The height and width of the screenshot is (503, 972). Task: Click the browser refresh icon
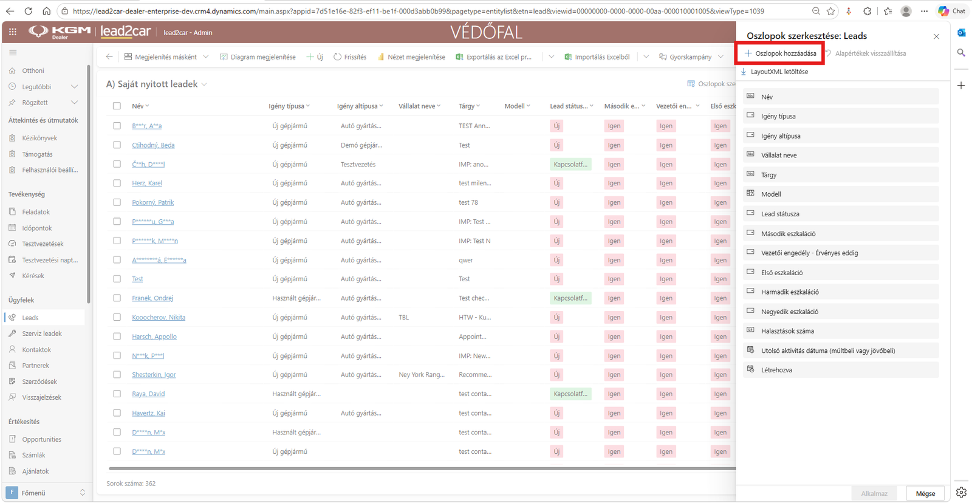click(x=28, y=11)
